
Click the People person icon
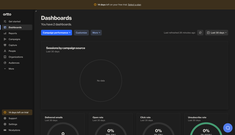[5, 51]
